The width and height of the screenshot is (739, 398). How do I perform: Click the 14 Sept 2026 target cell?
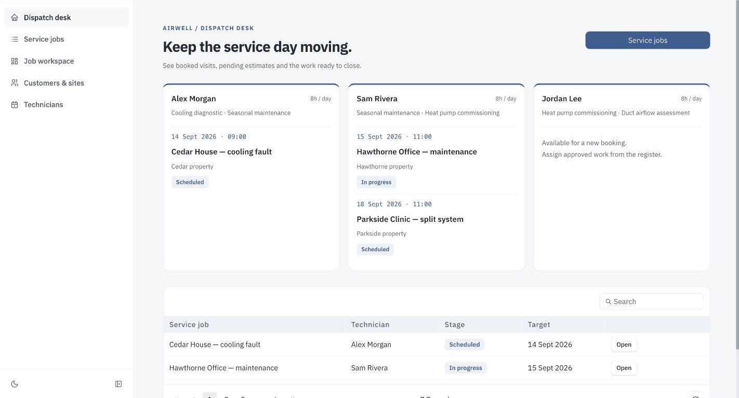(x=550, y=345)
